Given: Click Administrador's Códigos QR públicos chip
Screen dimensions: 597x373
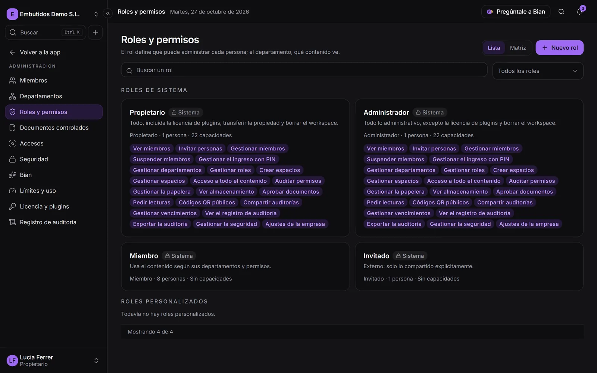Looking at the screenshot, I should coord(440,203).
